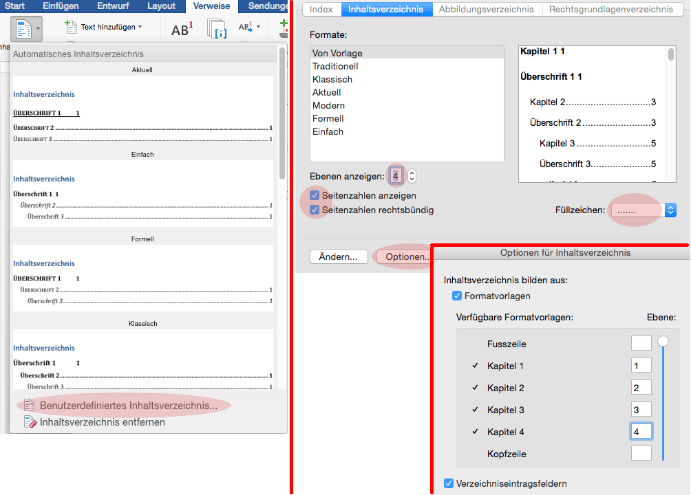Screen dimensions: 691x495
Task: Uncheck Seitenzahlen anzeigen checkbox
Action: pyautogui.click(x=315, y=196)
